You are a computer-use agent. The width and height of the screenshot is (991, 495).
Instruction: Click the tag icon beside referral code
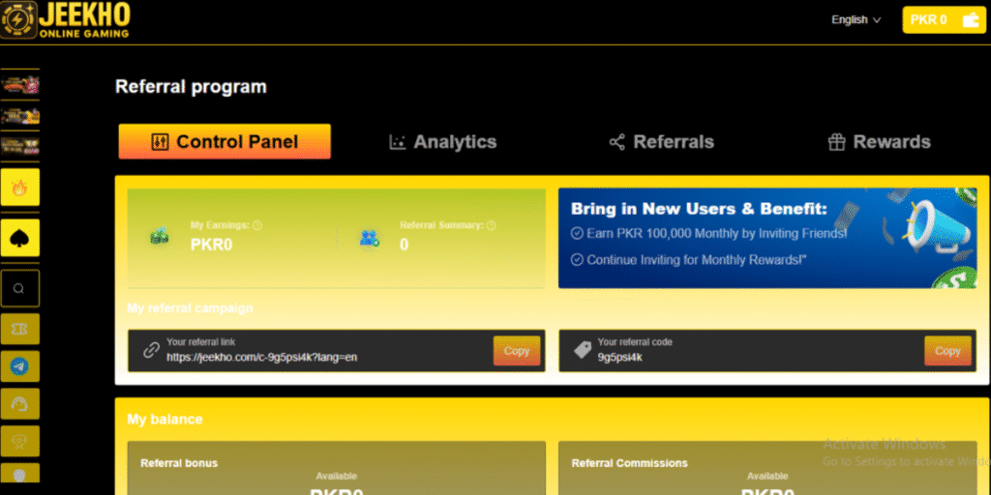[x=583, y=350]
